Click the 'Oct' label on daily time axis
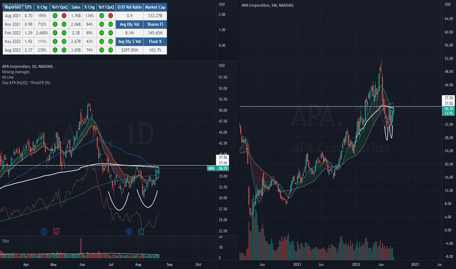The height and width of the screenshot is (269, 456). pyautogui.click(x=198, y=264)
